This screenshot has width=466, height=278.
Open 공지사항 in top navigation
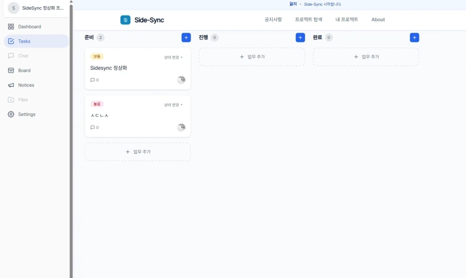pyautogui.click(x=273, y=20)
